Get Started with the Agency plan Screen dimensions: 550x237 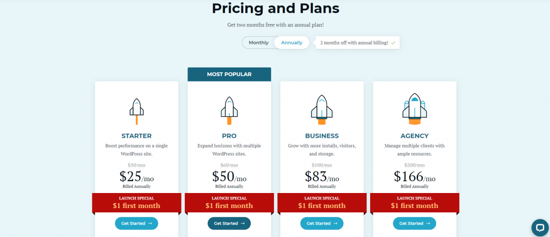pos(414,224)
